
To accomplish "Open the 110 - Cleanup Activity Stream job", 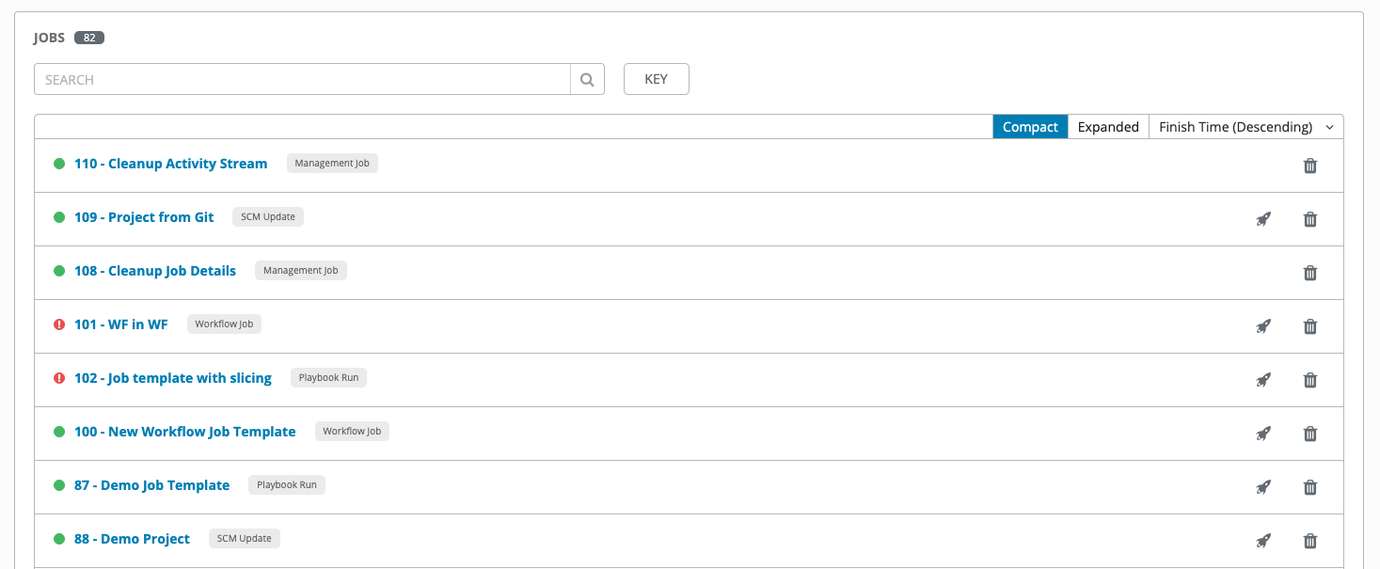I will click(170, 164).
